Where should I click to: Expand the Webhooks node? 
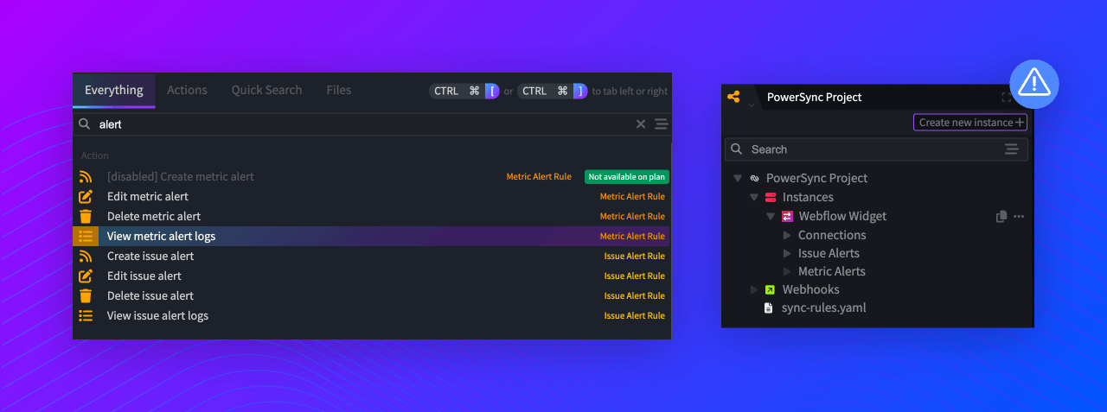point(754,289)
